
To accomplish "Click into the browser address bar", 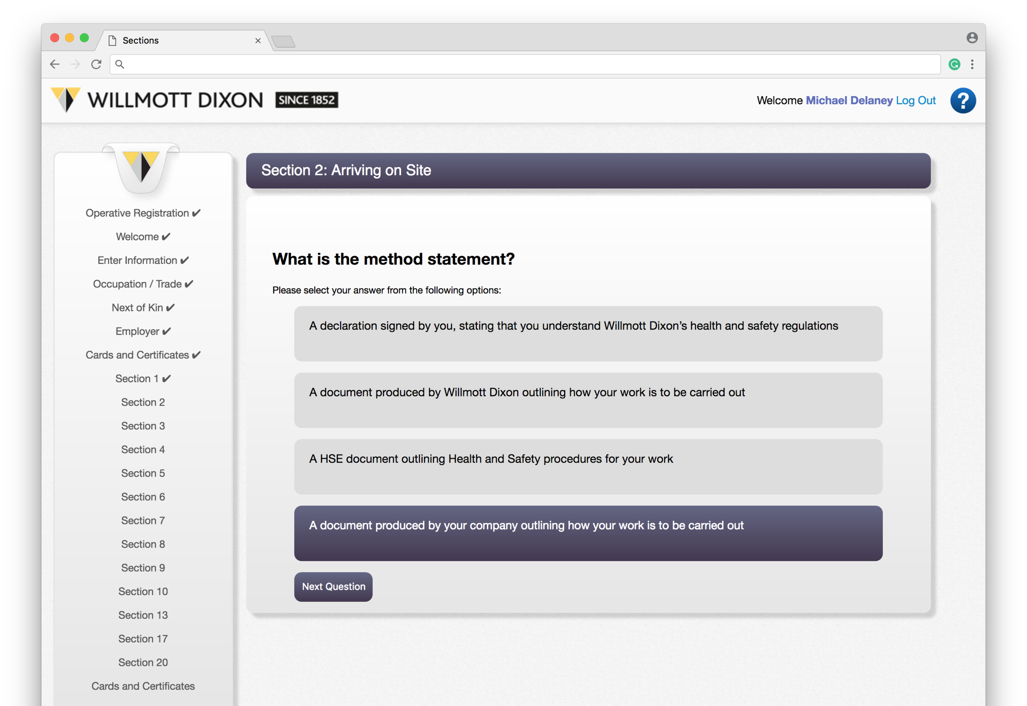I will click(525, 64).
